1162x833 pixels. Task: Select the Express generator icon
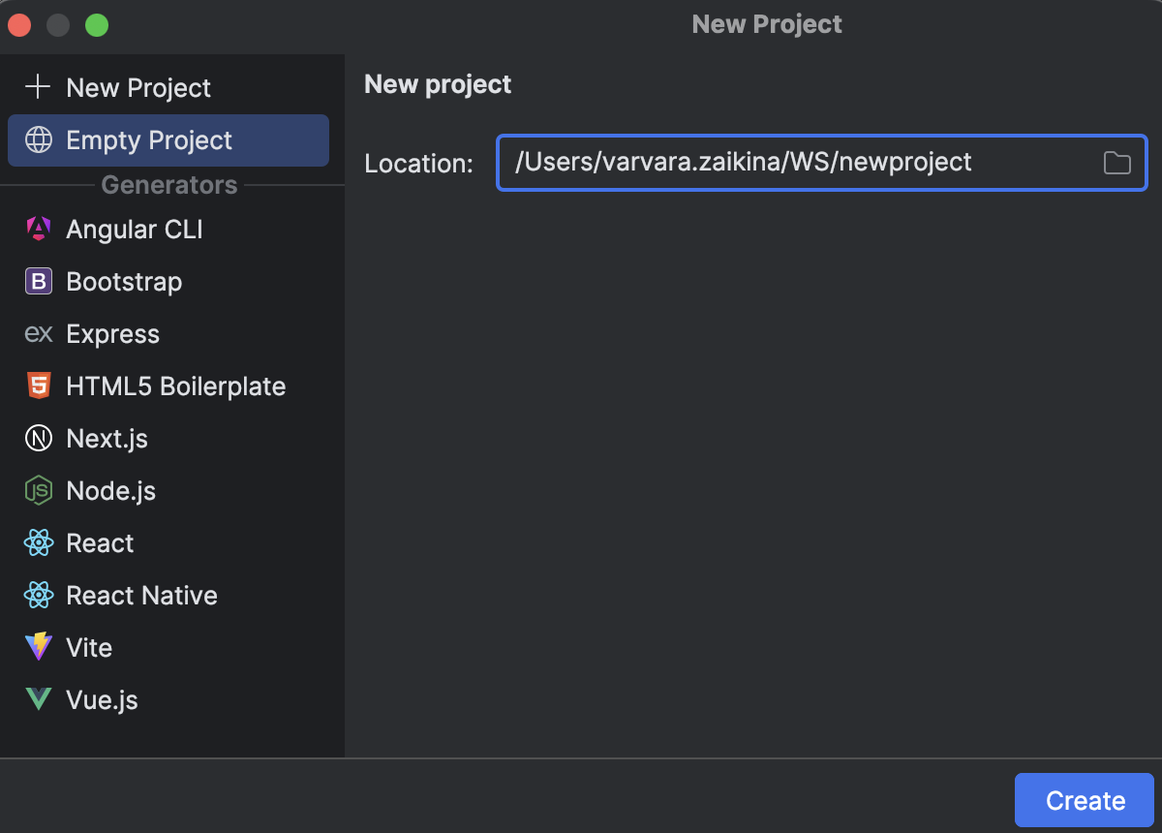pyautogui.click(x=37, y=333)
